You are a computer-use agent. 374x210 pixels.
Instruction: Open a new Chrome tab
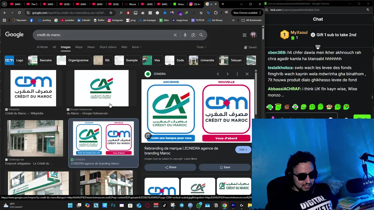point(223,4)
